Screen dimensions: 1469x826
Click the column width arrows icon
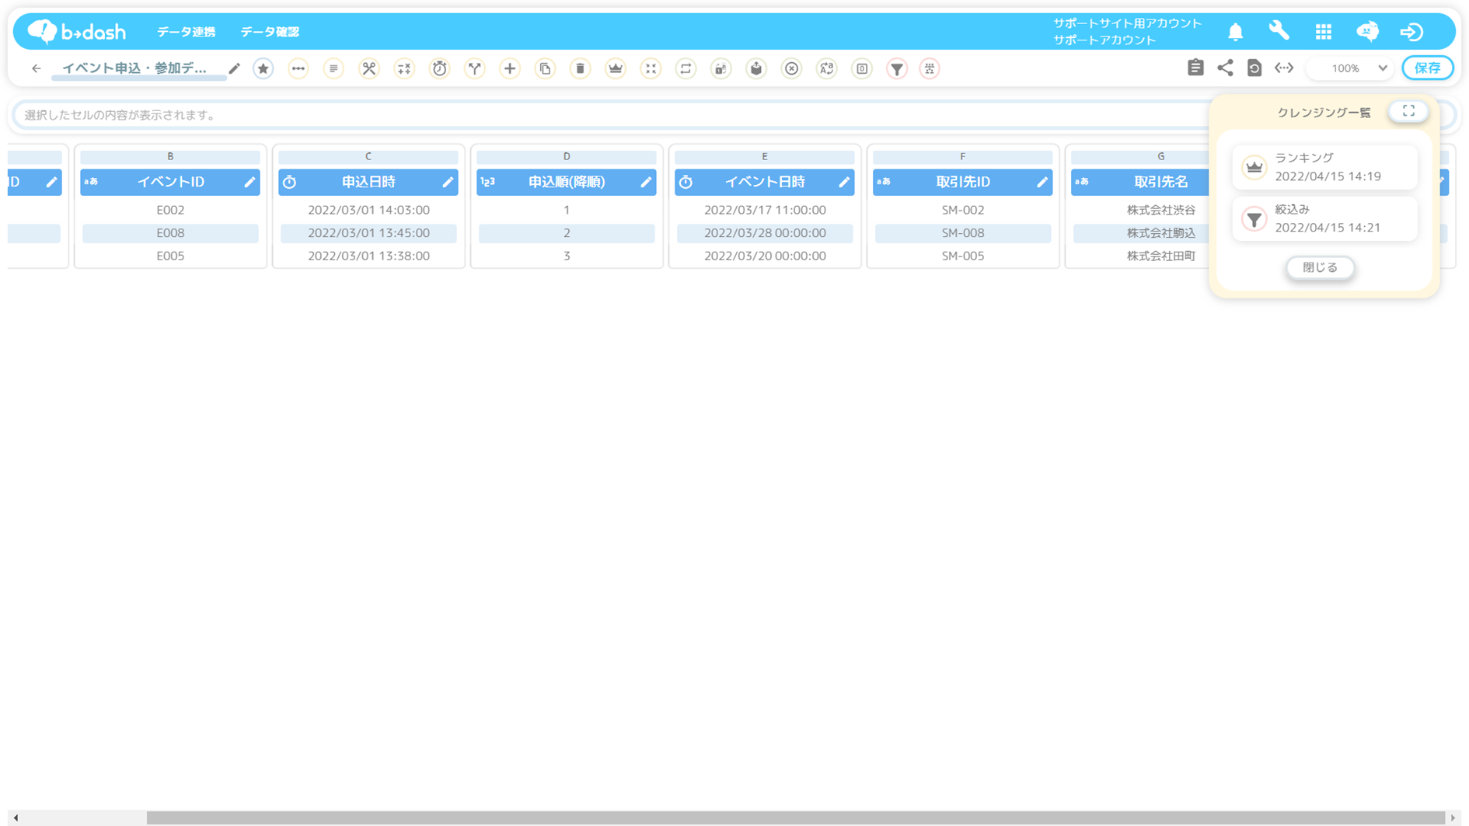pyautogui.click(x=1284, y=68)
